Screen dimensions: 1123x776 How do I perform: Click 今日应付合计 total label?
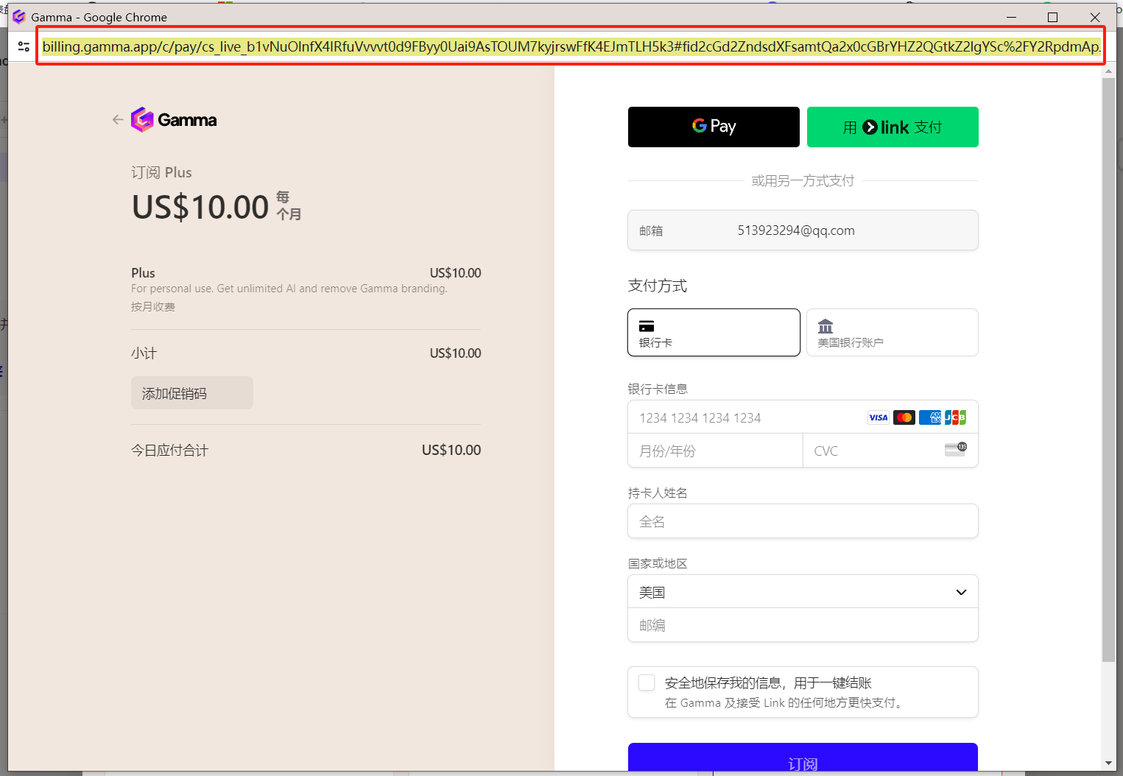169,450
